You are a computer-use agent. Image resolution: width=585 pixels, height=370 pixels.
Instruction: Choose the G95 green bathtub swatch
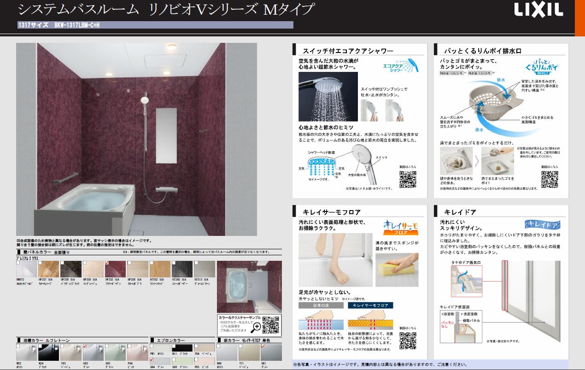pos(115,352)
